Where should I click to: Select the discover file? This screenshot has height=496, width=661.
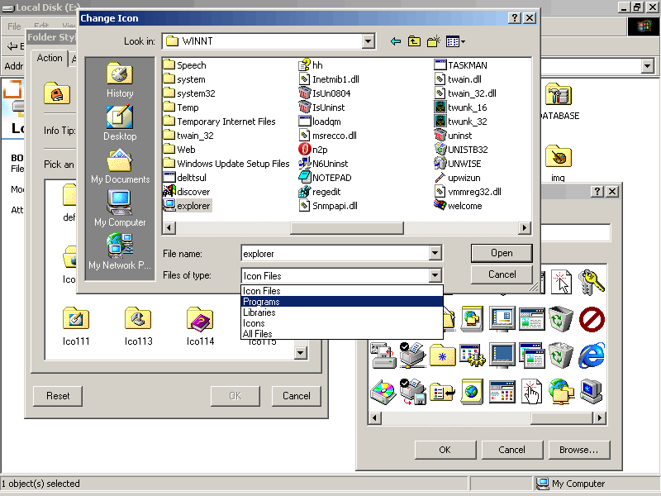(x=187, y=192)
